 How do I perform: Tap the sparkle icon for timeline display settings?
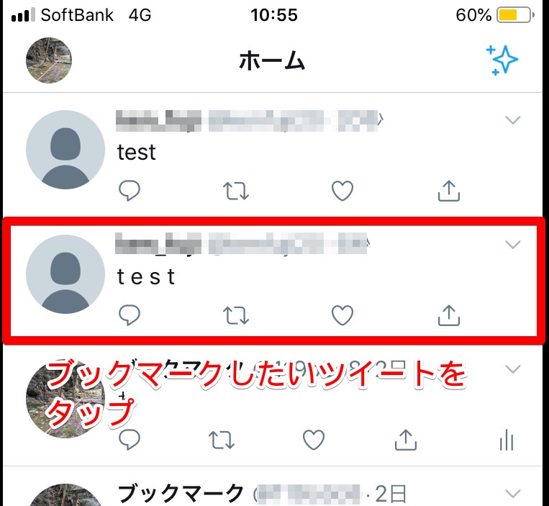coord(502,60)
